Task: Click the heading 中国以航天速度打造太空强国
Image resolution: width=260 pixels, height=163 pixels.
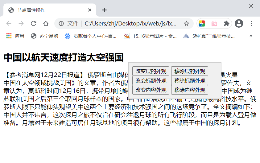Action: pos(64,57)
